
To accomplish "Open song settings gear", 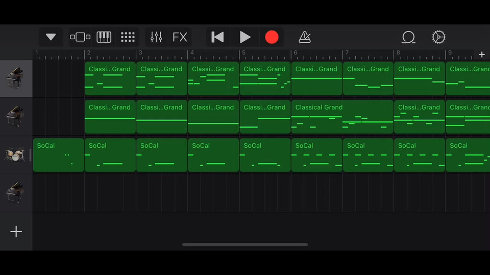I will [x=438, y=37].
